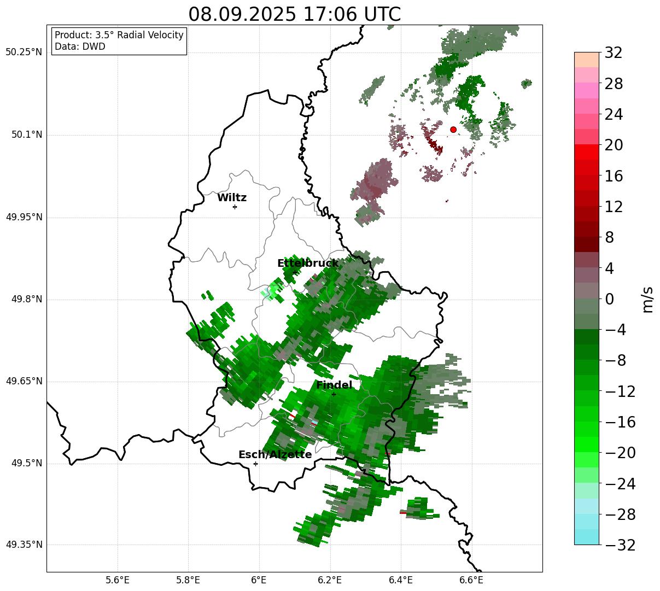The height and width of the screenshot is (591, 660).
Task: Click the 49.35°N latitude label
Action: click(24, 545)
